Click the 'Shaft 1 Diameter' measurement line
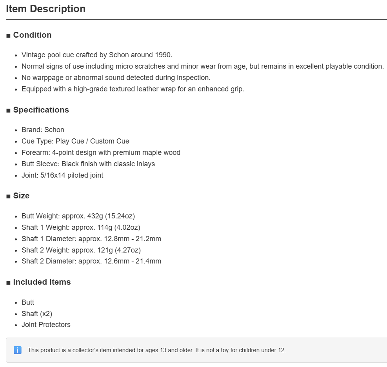Image resolution: width=387 pixels, height=367 pixels. 91,239
